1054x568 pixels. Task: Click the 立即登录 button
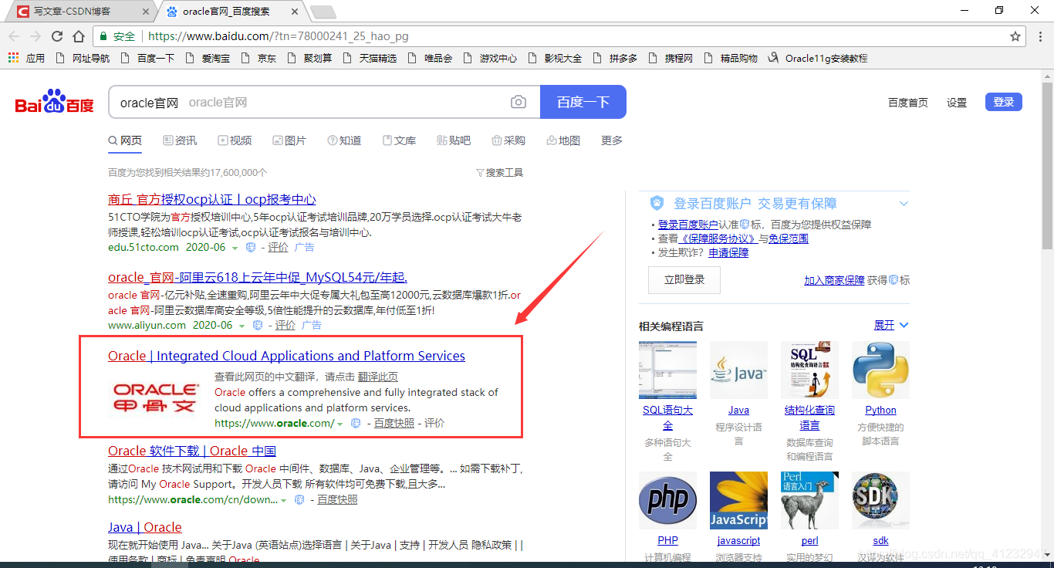click(684, 280)
